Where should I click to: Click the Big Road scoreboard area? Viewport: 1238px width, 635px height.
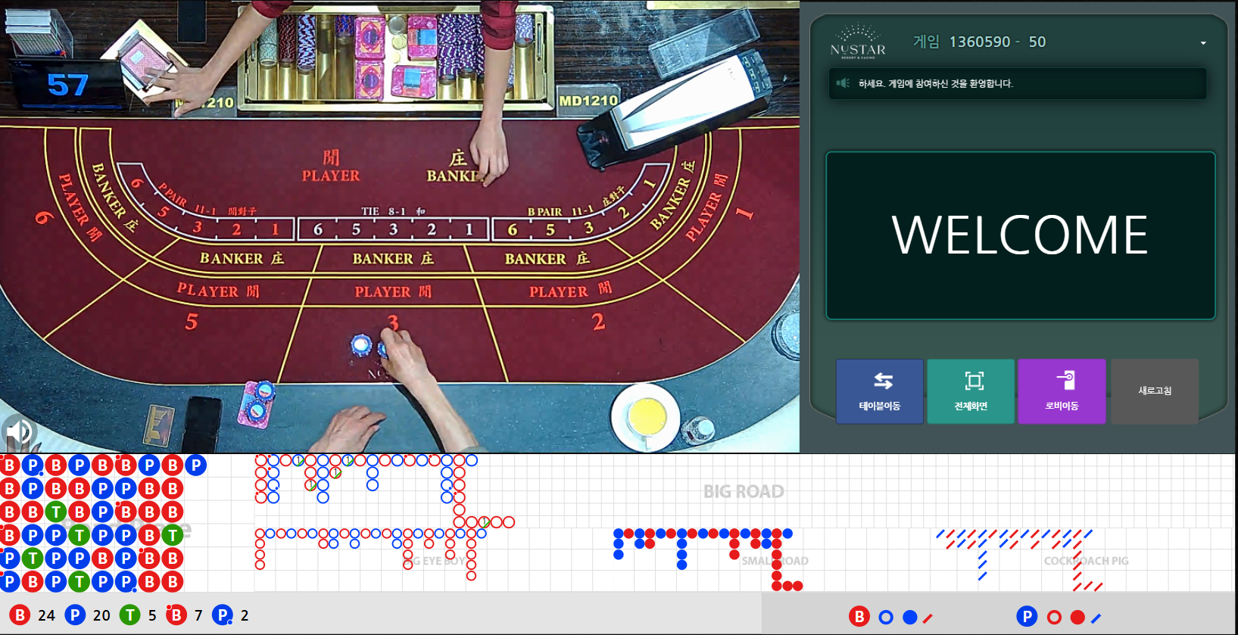[744, 490]
